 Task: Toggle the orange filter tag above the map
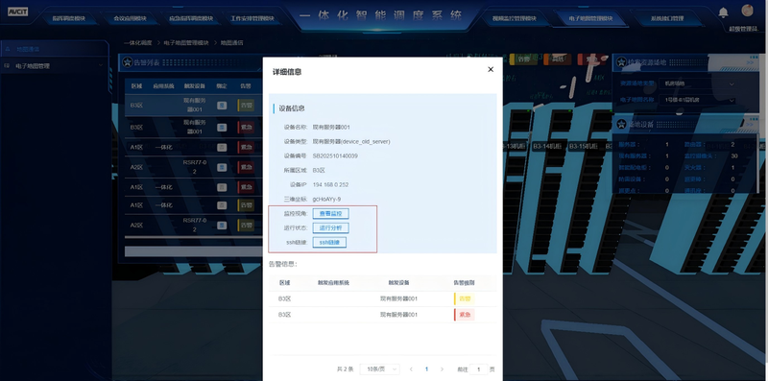tap(558, 60)
